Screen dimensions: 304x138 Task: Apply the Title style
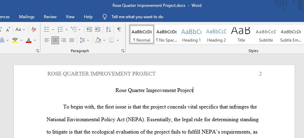[241, 34]
